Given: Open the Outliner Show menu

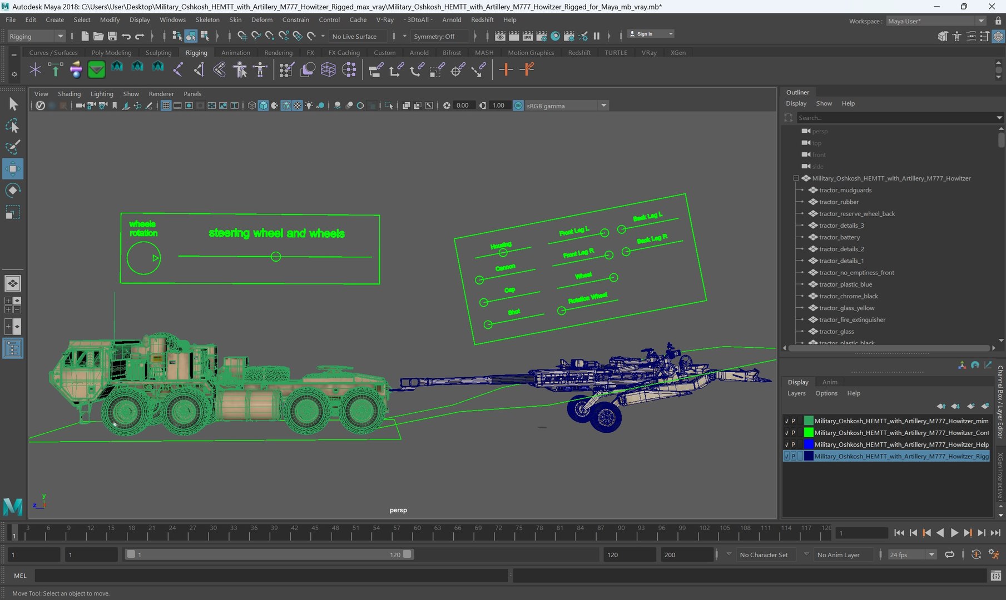Looking at the screenshot, I should pyautogui.click(x=824, y=103).
